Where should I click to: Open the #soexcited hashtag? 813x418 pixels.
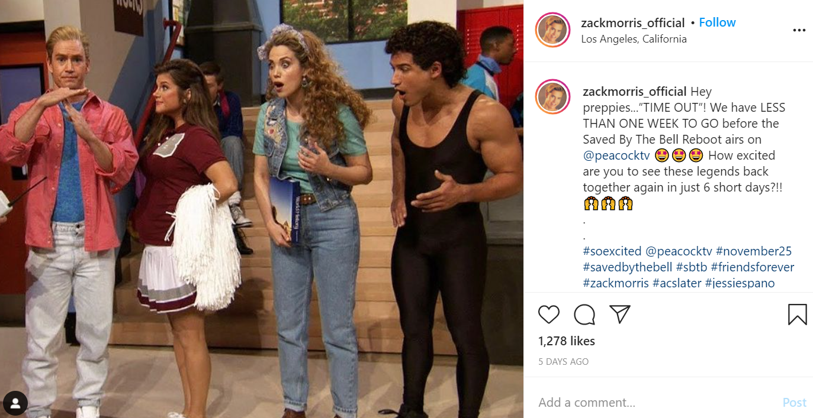pyautogui.click(x=612, y=251)
